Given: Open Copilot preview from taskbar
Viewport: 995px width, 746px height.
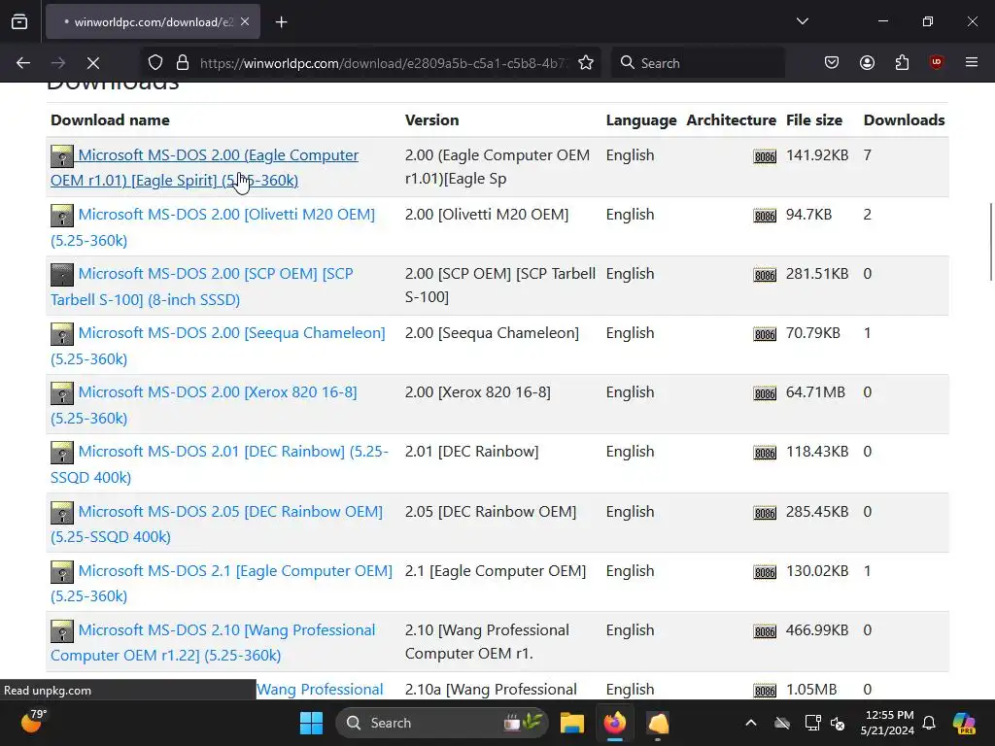Looking at the screenshot, I should [964, 723].
